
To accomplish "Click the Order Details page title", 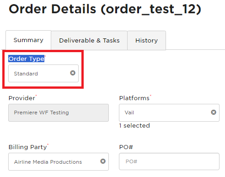I will point(105,9).
